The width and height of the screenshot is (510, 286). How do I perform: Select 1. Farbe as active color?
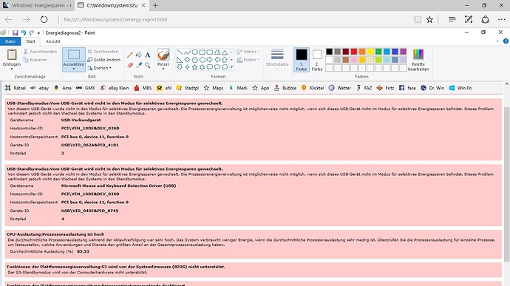[x=301, y=60]
